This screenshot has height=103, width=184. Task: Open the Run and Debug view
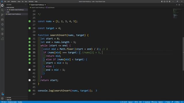pyautogui.click(x=2, y=20)
